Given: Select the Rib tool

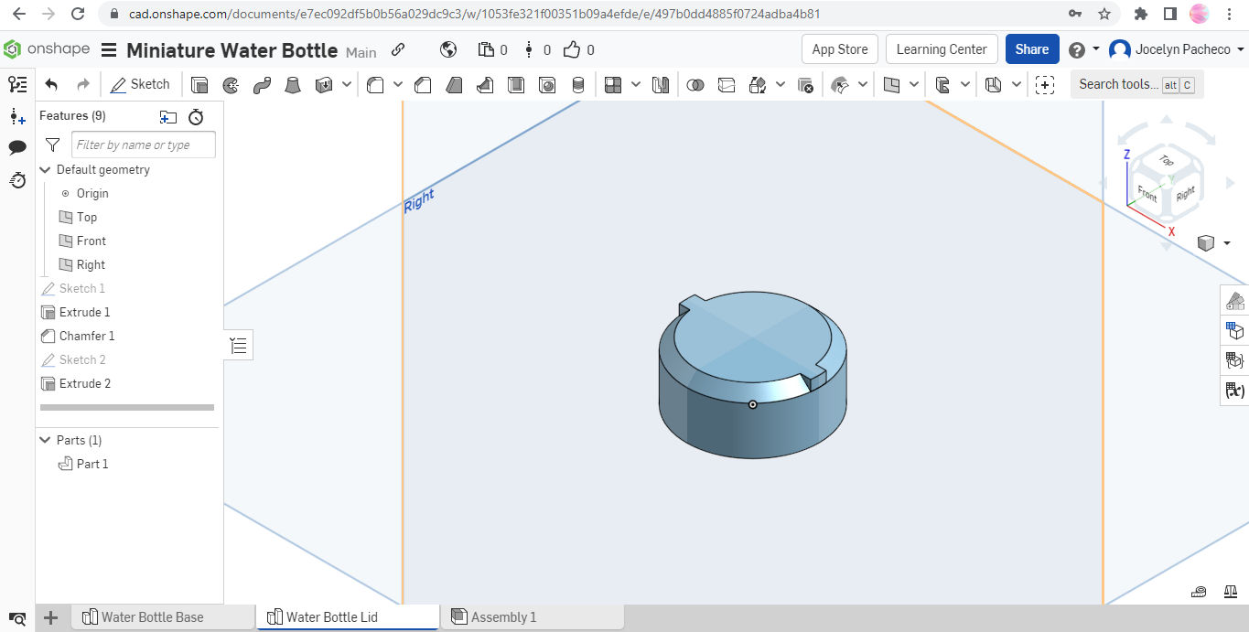Looking at the screenshot, I should point(485,85).
